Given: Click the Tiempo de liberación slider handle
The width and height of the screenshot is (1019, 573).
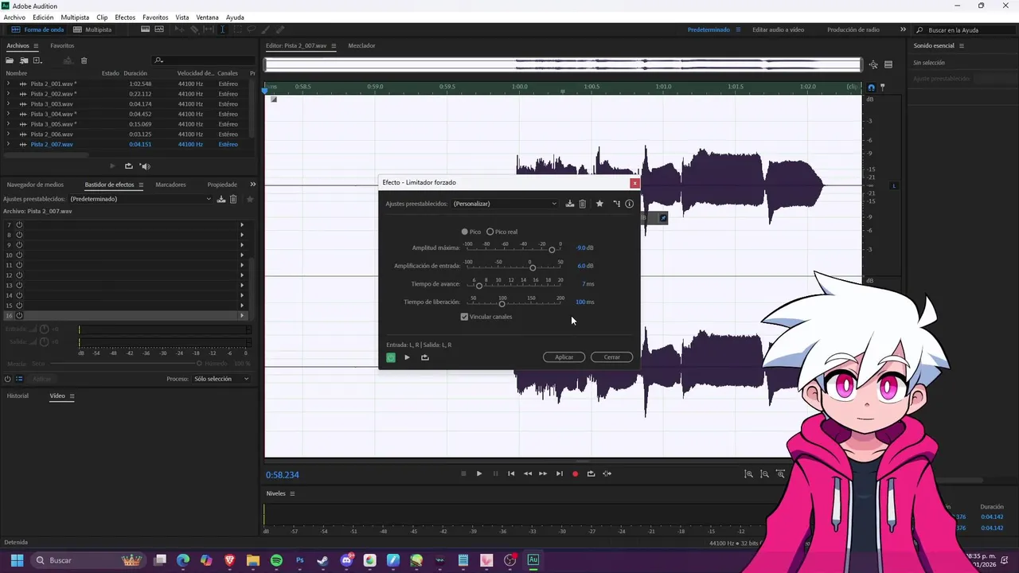Looking at the screenshot, I should [x=502, y=304].
